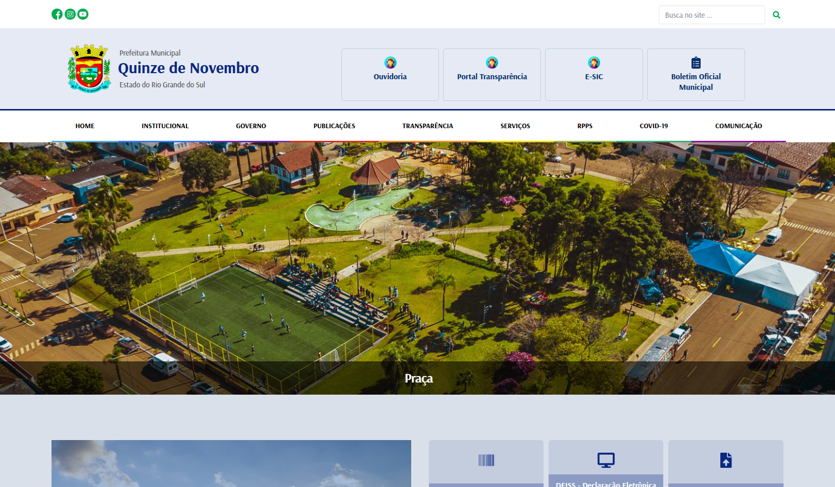
Task: Click the E-SIC label text
Action: [x=594, y=77]
